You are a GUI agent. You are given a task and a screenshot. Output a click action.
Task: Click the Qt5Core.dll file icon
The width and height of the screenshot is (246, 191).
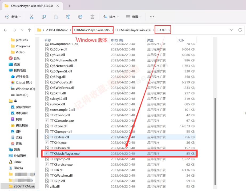(47, 49)
